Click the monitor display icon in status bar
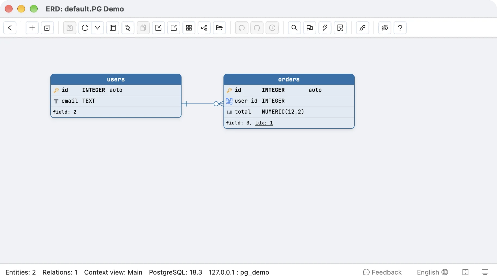 pos(485,272)
